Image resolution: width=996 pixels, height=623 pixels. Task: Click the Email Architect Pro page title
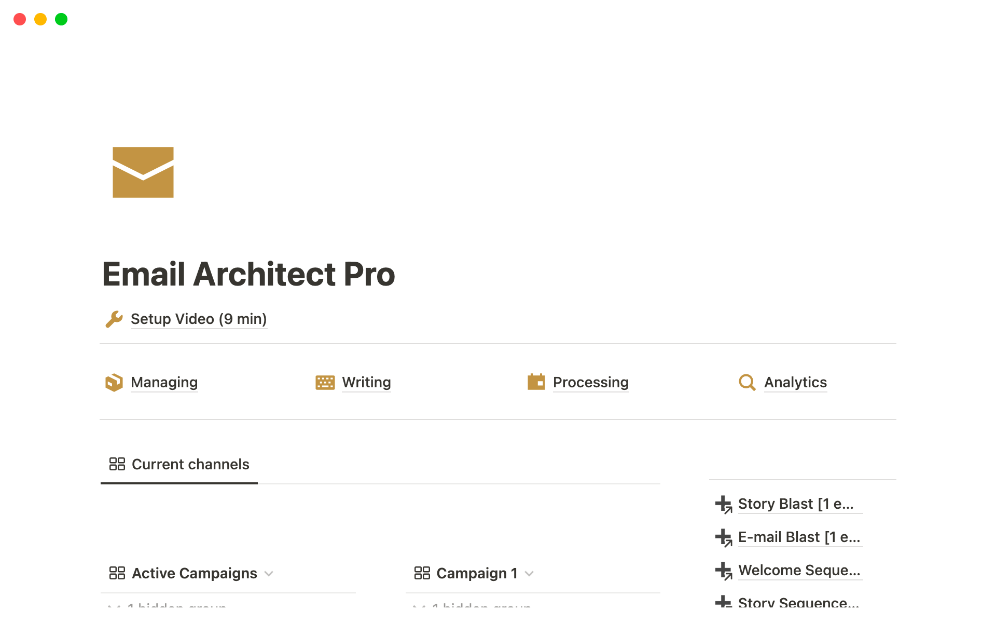(248, 274)
